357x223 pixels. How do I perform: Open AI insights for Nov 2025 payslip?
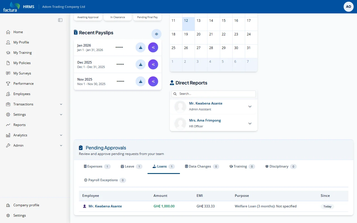153,81
